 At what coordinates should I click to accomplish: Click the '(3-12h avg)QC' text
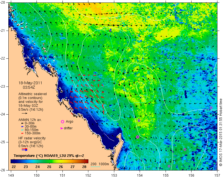pyautogui.click(x=30, y=142)
